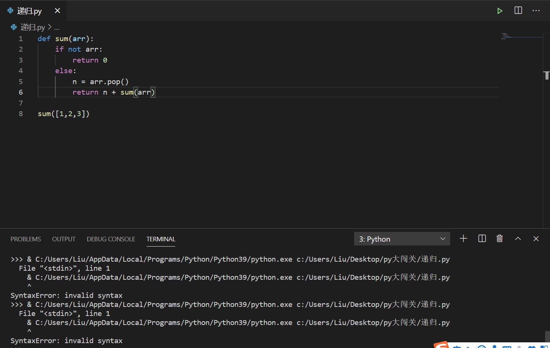Switch to the OUTPUT panel tab
Screen dimensions: 550x348
[64, 239]
